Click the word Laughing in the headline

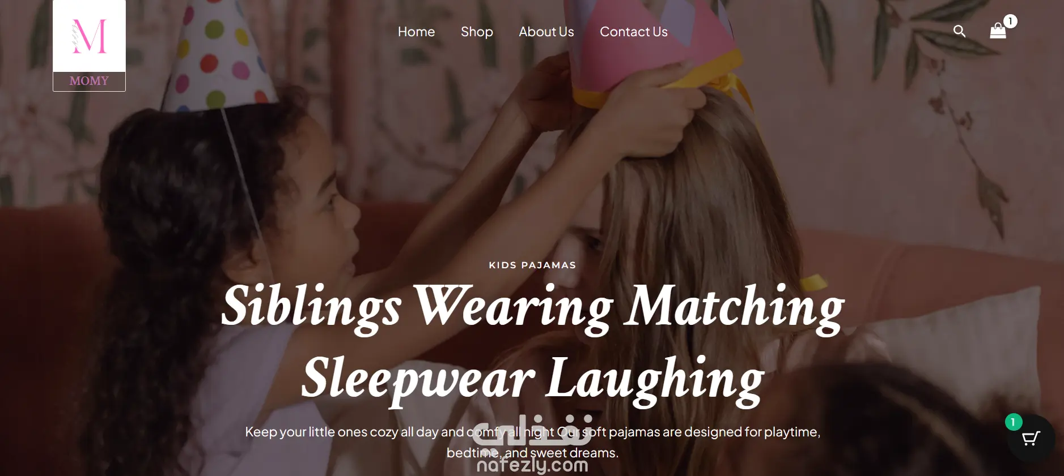[x=655, y=380]
